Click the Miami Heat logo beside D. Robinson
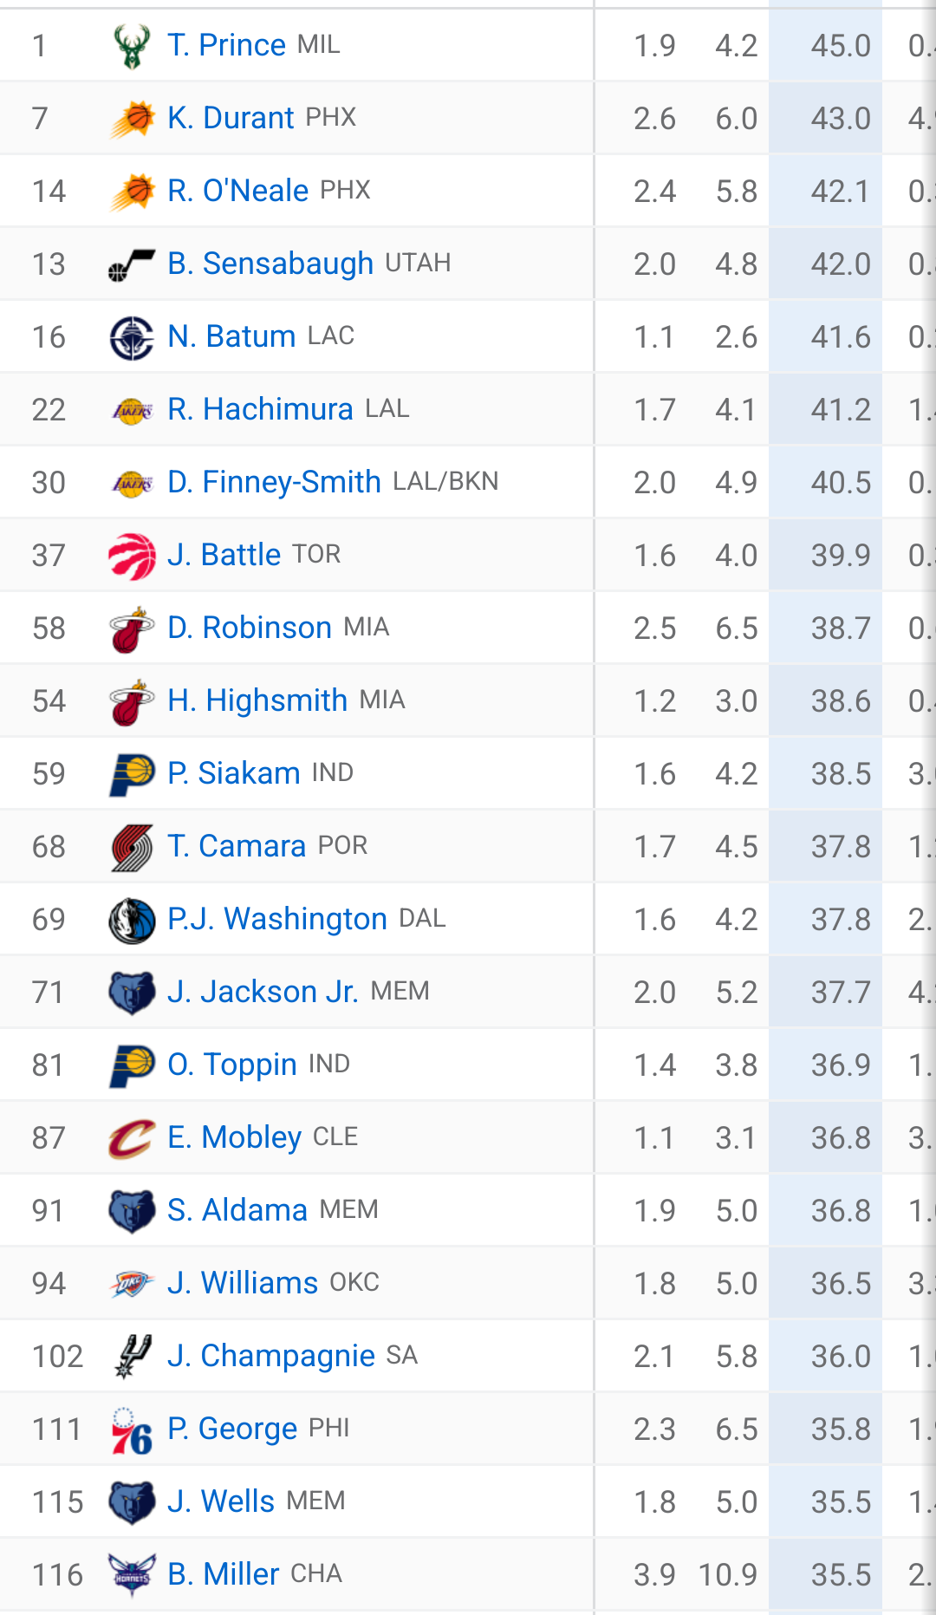Image resolution: width=936 pixels, height=1615 pixels. click(x=132, y=628)
